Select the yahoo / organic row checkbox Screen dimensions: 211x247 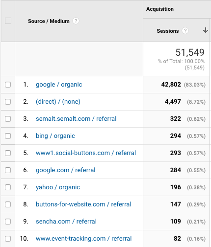(x=8, y=187)
